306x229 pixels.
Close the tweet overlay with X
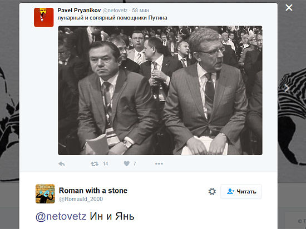289,8
